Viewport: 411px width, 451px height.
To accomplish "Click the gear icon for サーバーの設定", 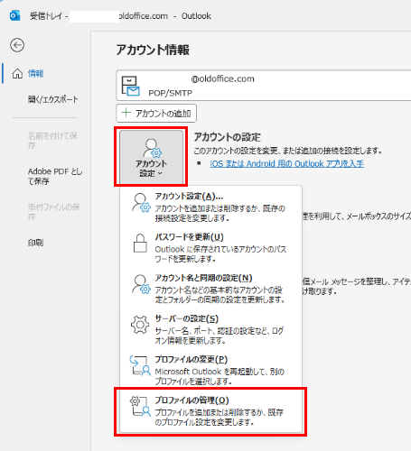I will 140,325.
